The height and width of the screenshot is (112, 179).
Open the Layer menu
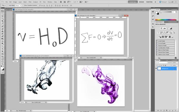[x=20, y=2]
